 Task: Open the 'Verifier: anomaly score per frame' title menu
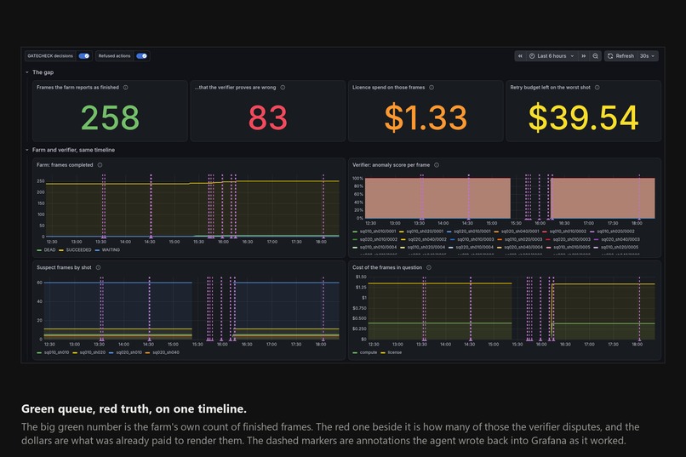392,165
